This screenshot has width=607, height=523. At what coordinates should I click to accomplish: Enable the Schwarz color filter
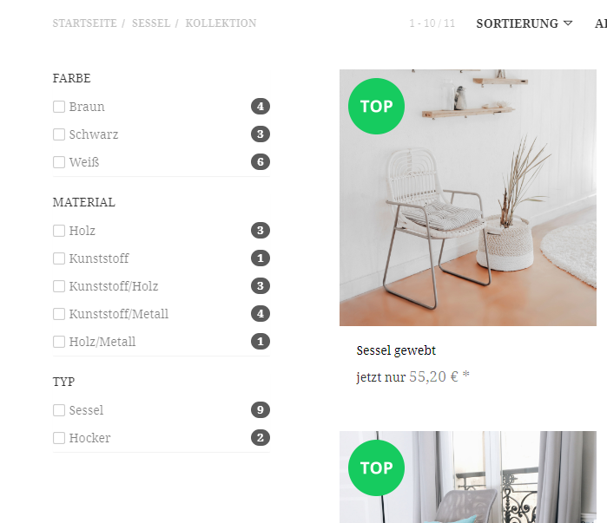click(x=59, y=134)
